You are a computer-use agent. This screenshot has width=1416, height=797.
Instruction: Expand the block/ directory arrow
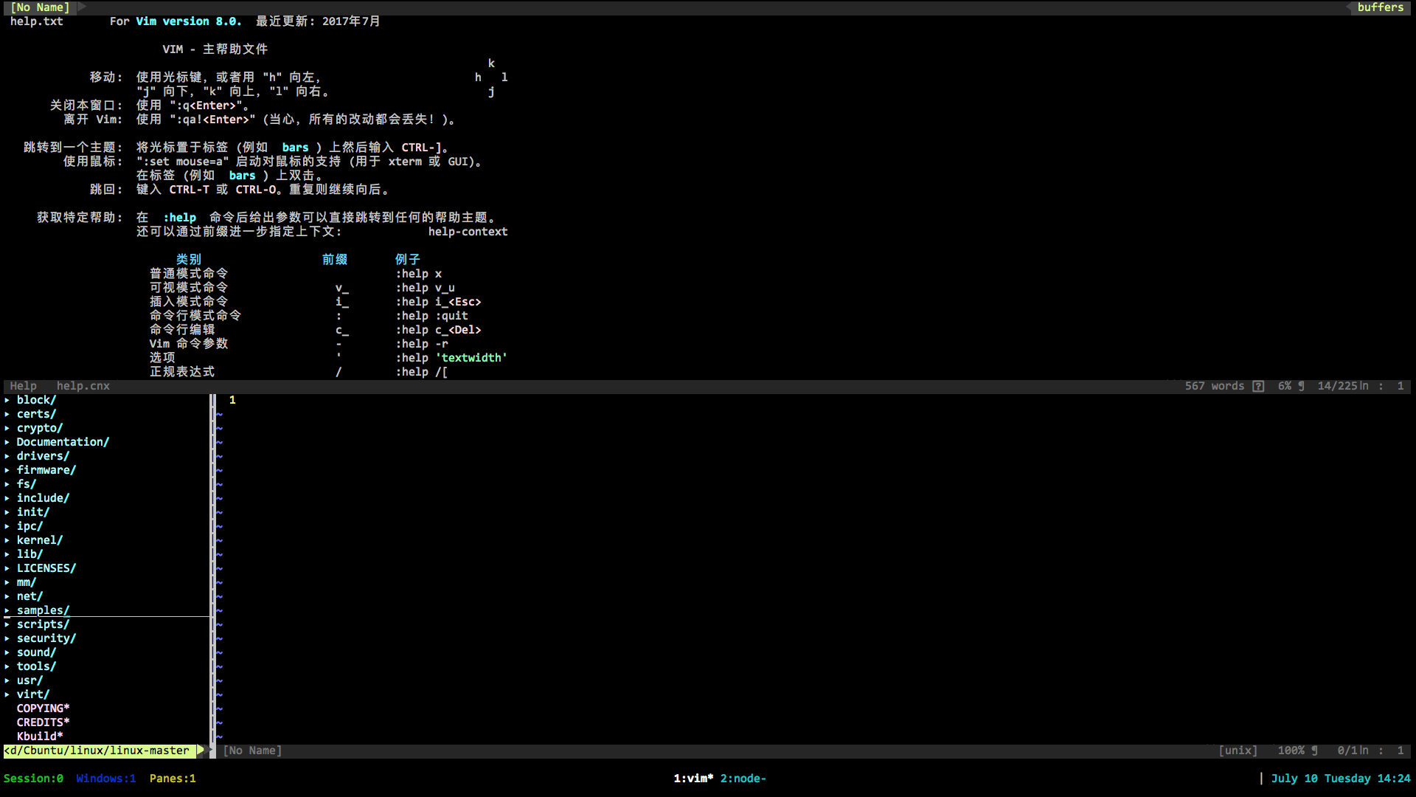7,400
